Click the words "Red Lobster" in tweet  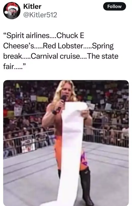[63, 46]
